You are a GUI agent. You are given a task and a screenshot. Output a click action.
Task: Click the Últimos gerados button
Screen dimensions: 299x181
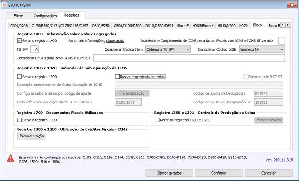pyautogui.click(x=169, y=173)
